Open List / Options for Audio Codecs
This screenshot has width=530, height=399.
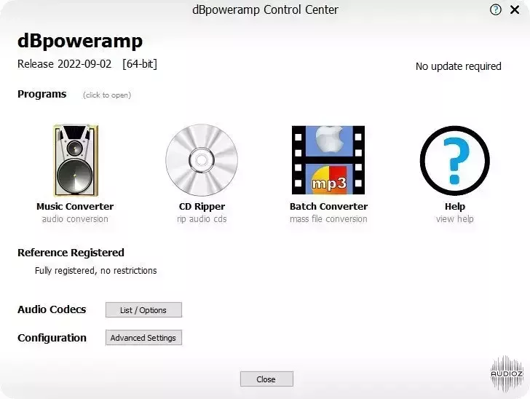(x=143, y=309)
